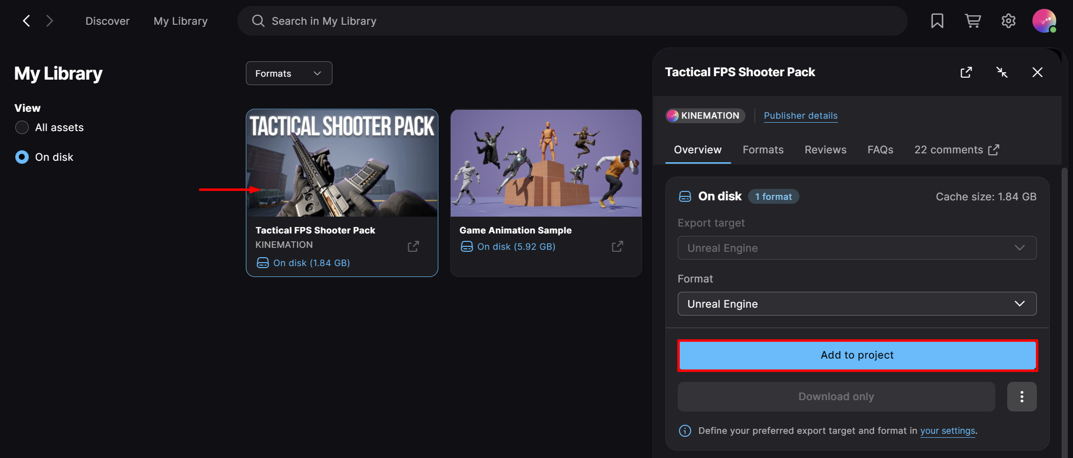
Task: Switch to the Overview tab
Action: pyautogui.click(x=698, y=150)
